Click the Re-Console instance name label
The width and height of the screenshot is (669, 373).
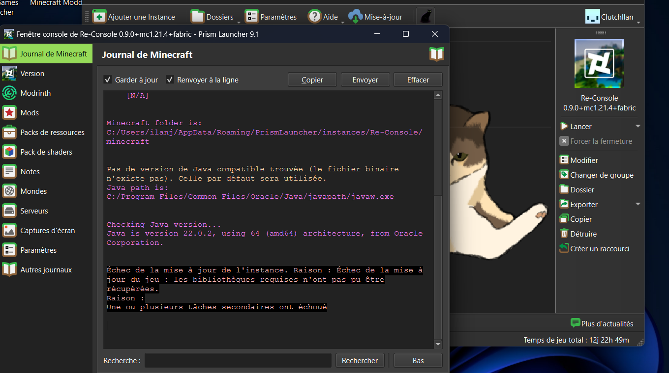(x=599, y=103)
